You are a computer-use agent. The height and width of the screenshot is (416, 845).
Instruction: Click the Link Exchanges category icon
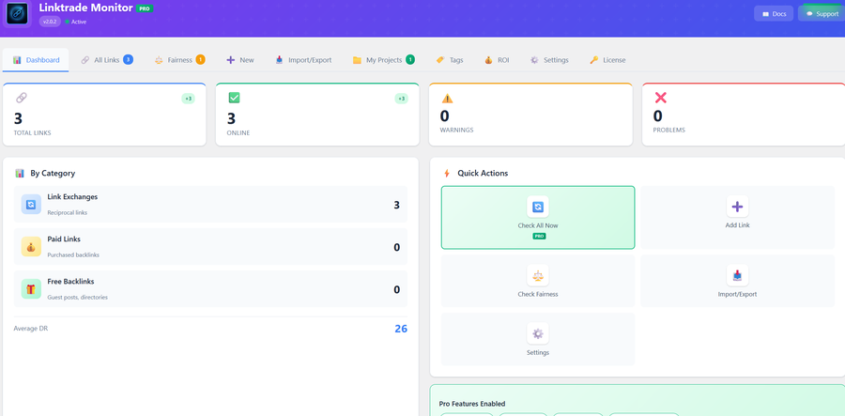coord(31,205)
